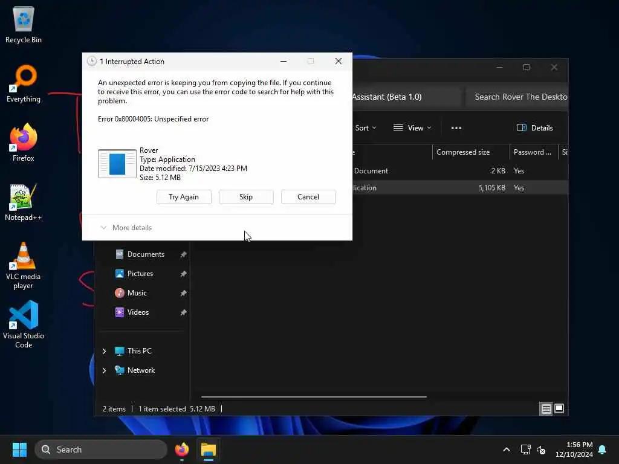Image resolution: width=619 pixels, height=464 pixels.
Task: Expand the This PC tree node
Action: click(x=104, y=351)
